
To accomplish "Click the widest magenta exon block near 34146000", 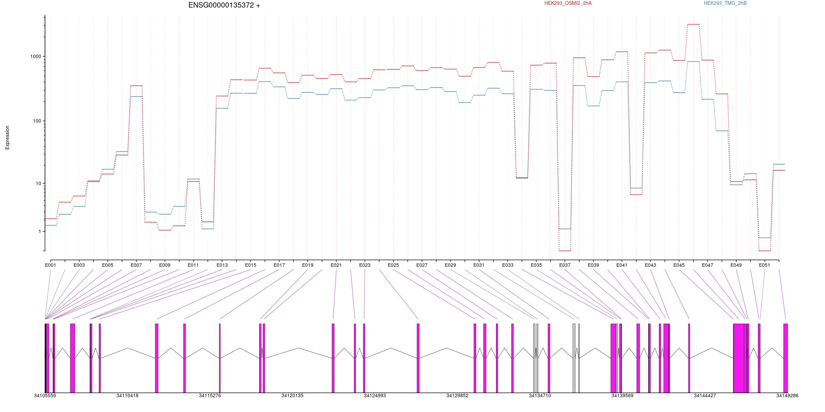I will pos(739,358).
